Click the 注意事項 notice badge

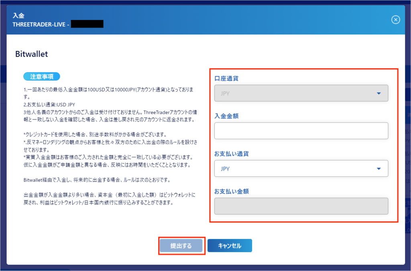(x=42, y=76)
